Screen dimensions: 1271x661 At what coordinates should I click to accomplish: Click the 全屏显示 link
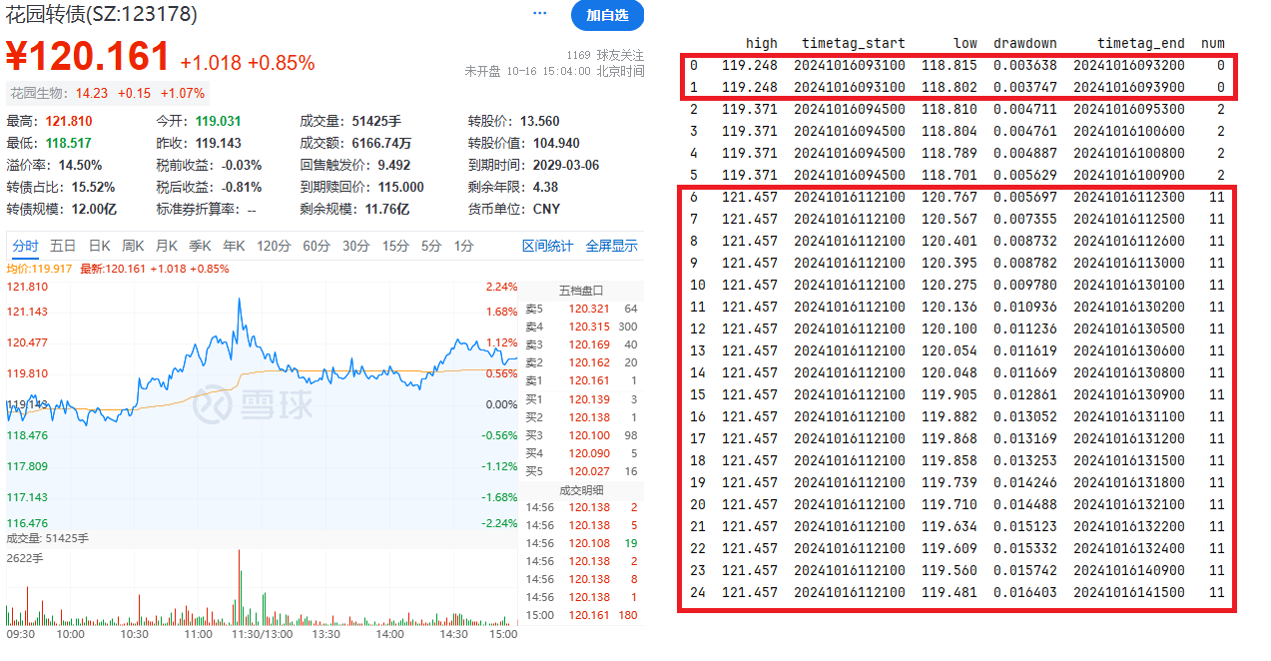coord(611,246)
